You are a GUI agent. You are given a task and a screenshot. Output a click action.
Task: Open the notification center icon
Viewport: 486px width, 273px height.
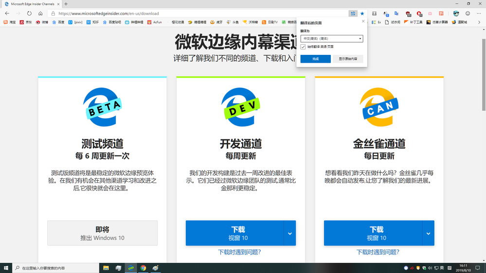point(478,268)
